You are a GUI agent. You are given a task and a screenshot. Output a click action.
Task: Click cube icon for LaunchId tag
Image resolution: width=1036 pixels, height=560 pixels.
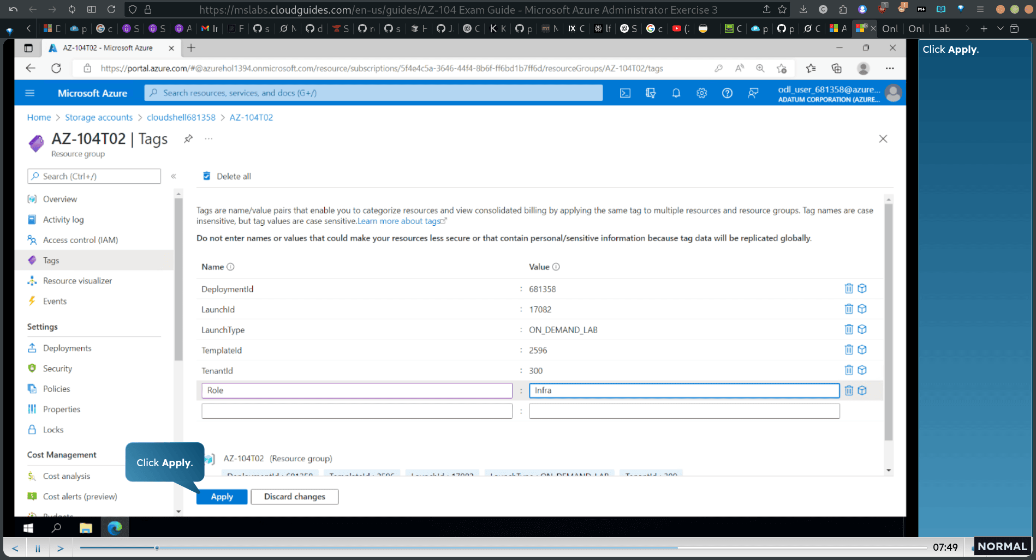(x=862, y=309)
